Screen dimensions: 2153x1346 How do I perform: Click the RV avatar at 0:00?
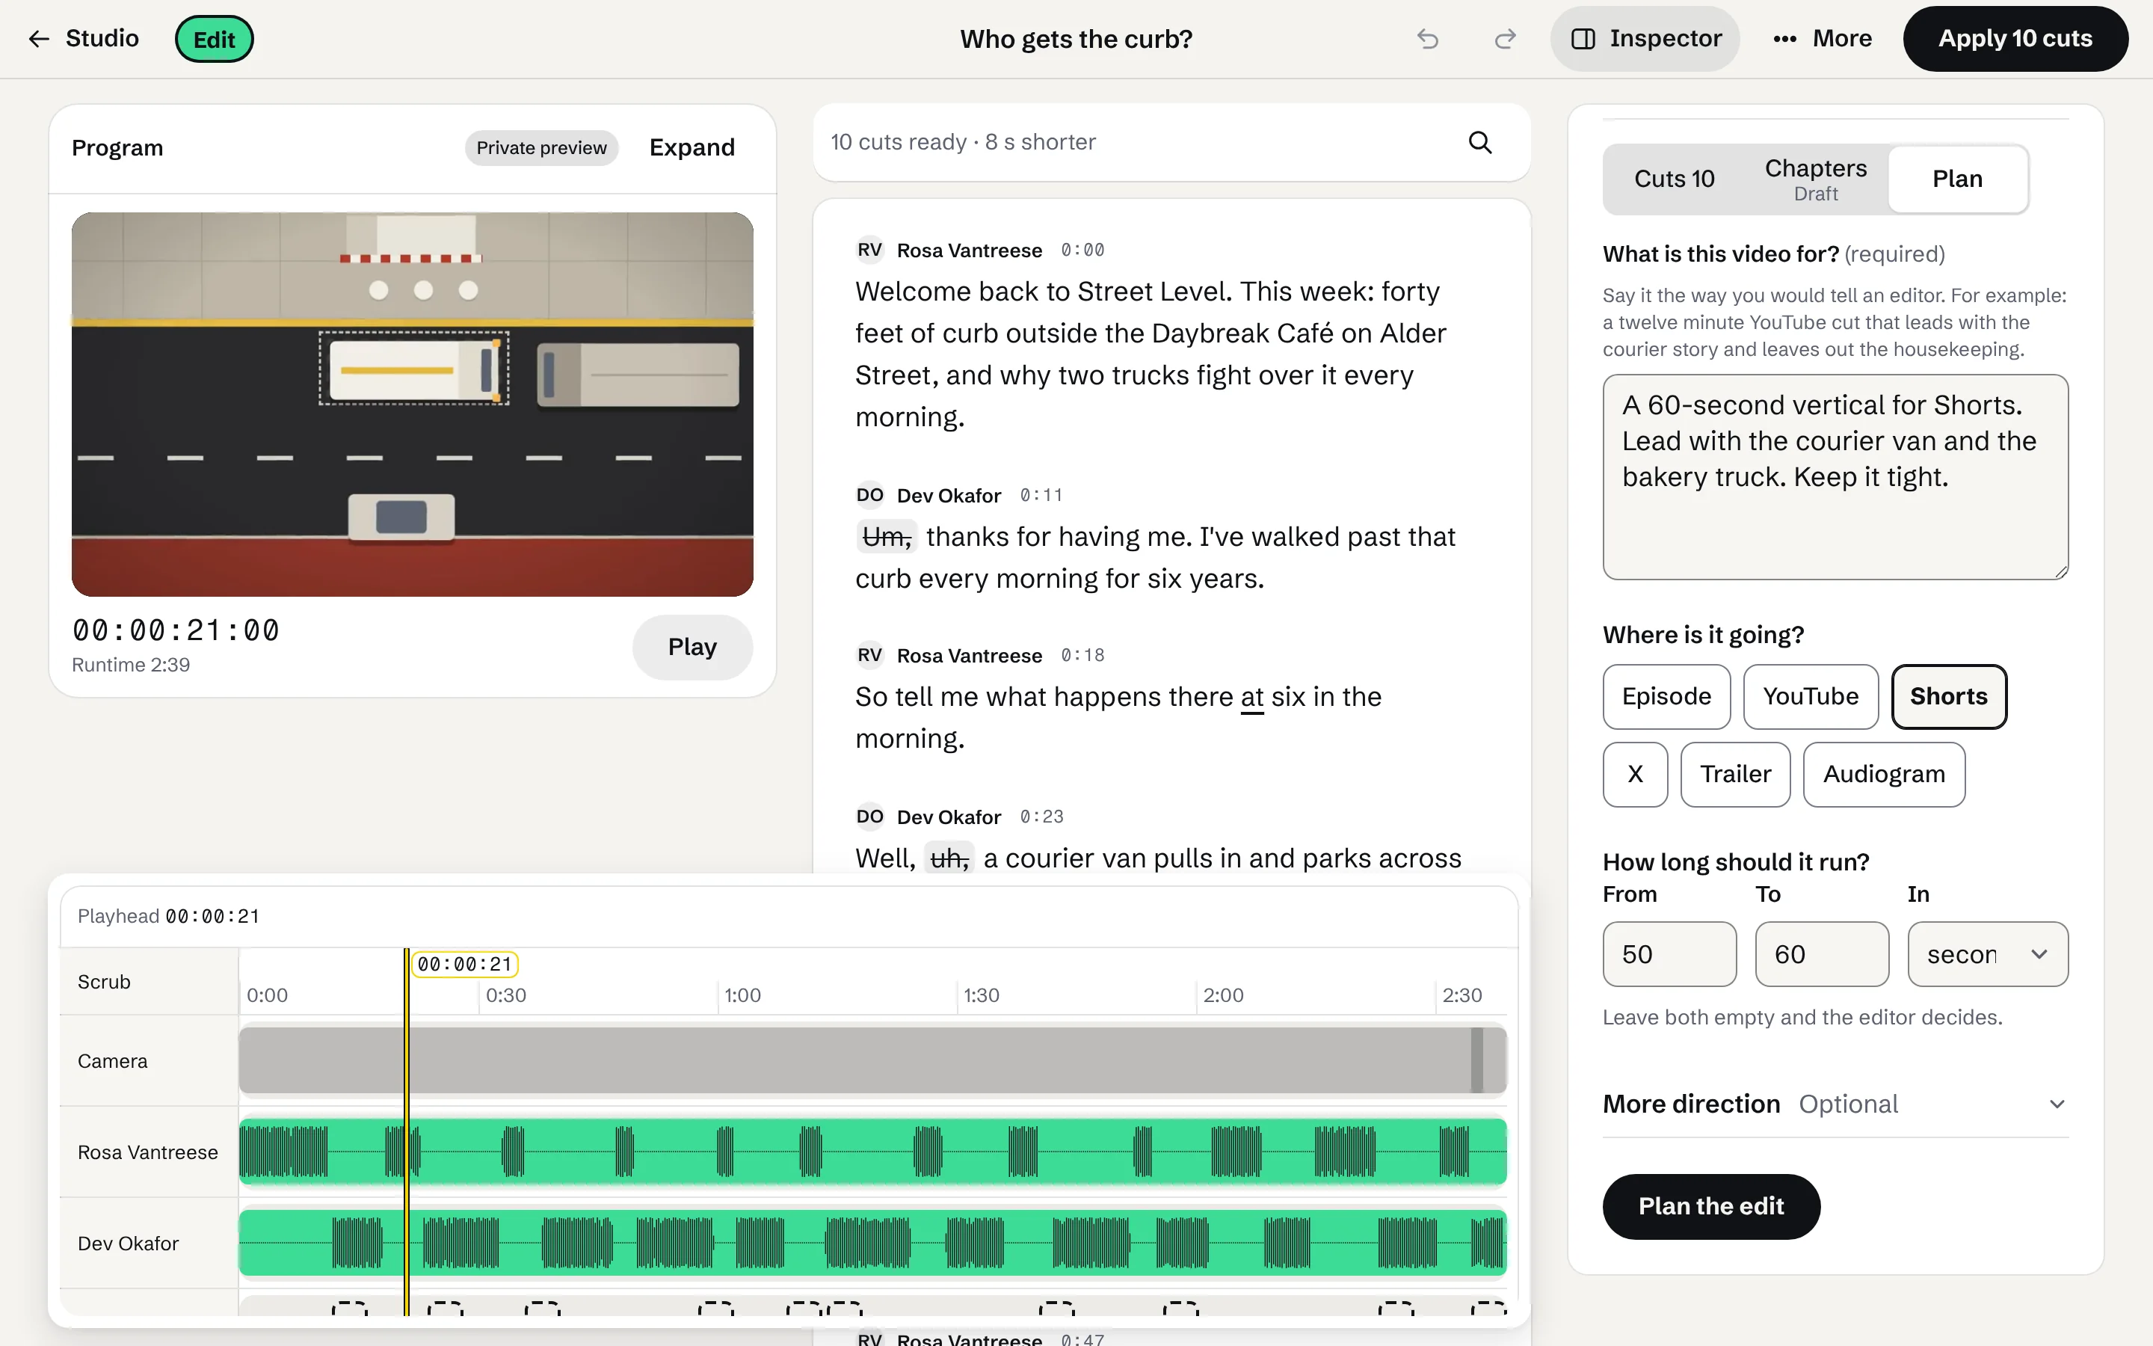pyautogui.click(x=869, y=251)
